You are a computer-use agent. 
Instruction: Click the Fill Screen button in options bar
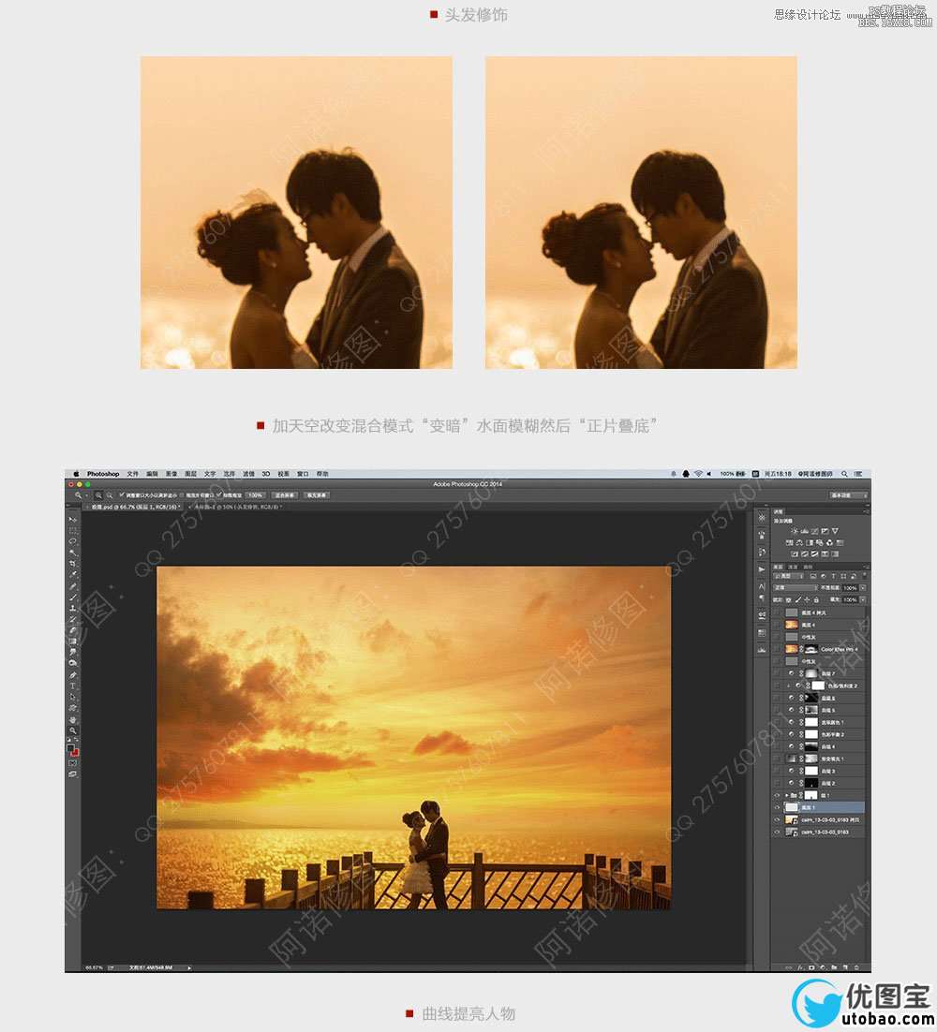pyautogui.click(x=316, y=495)
